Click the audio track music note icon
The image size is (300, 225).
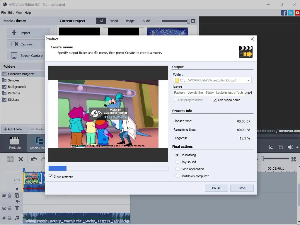pos(17,218)
